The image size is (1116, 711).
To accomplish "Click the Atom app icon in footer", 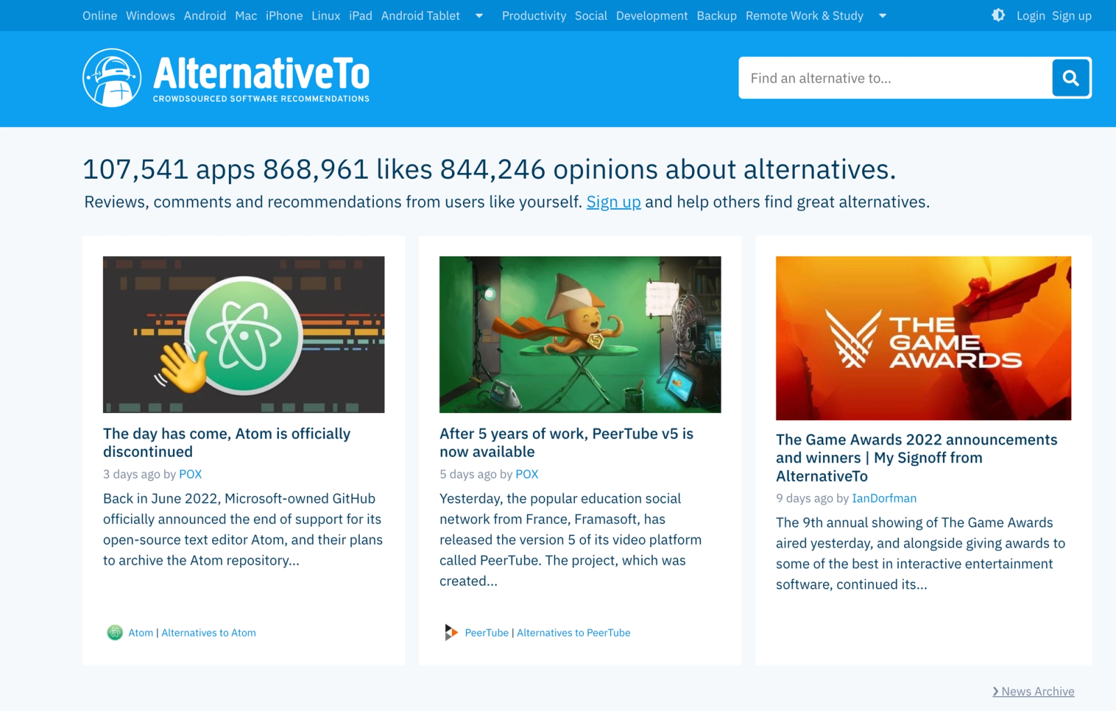I will click(115, 633).
